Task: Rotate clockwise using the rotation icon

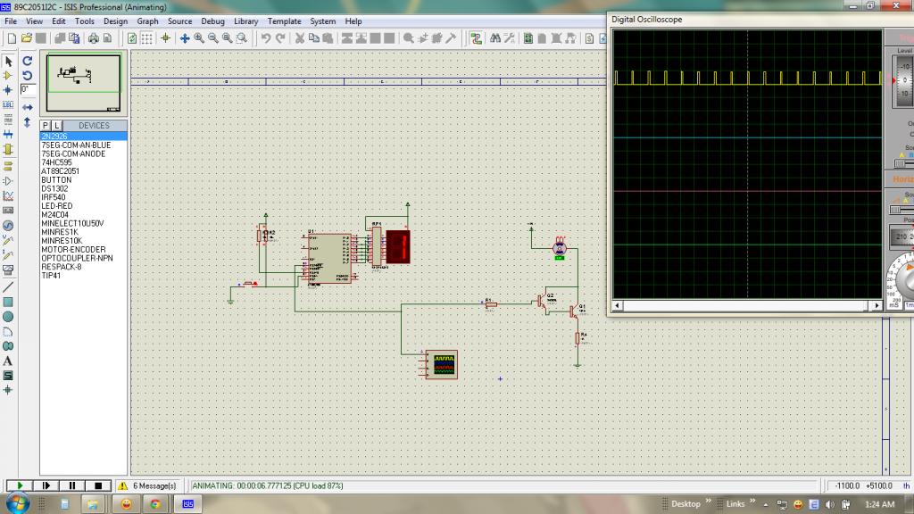Action: click(28, 62)
